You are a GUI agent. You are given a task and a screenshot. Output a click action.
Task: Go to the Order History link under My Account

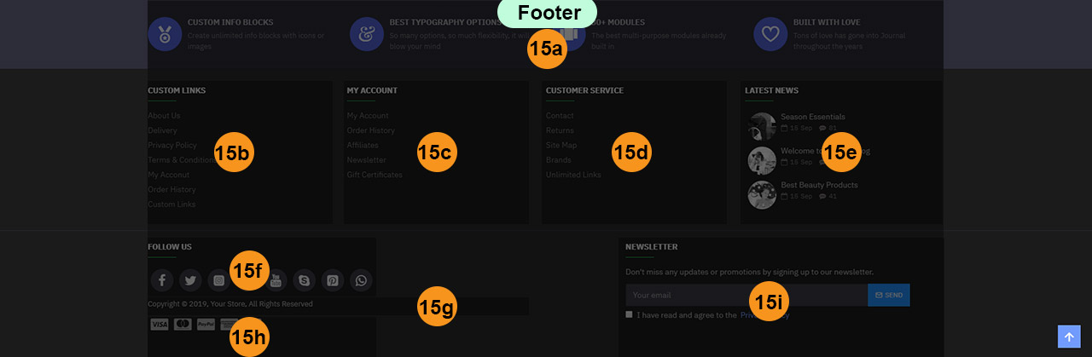click(x=370, y=130)
